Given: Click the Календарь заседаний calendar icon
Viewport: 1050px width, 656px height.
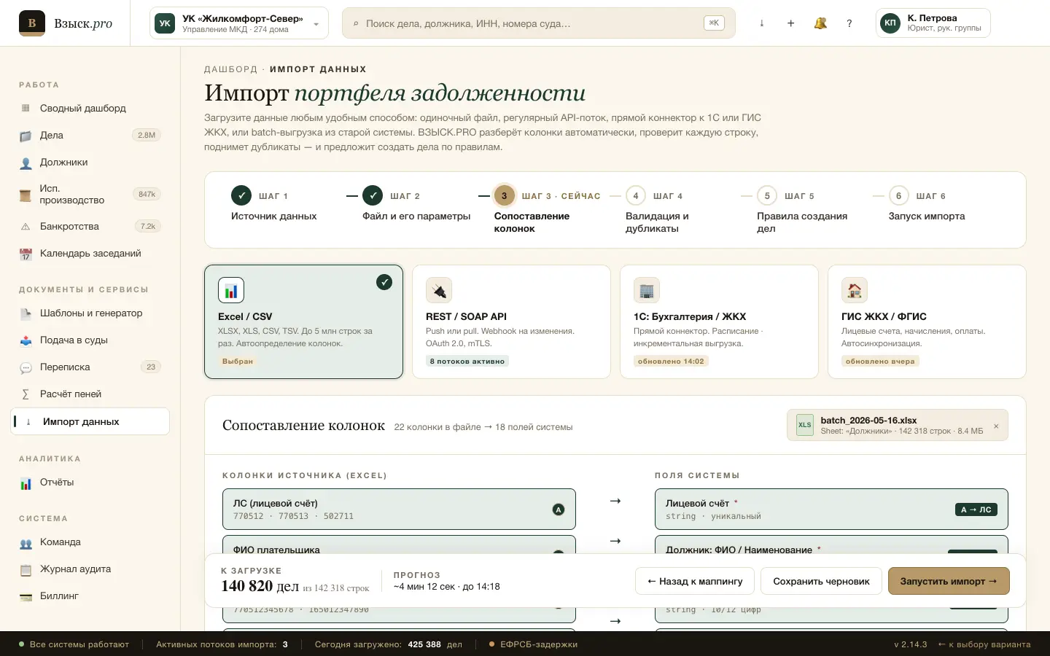Looking at the screenshot, I should pyautogui.click(x=26, y=254).
